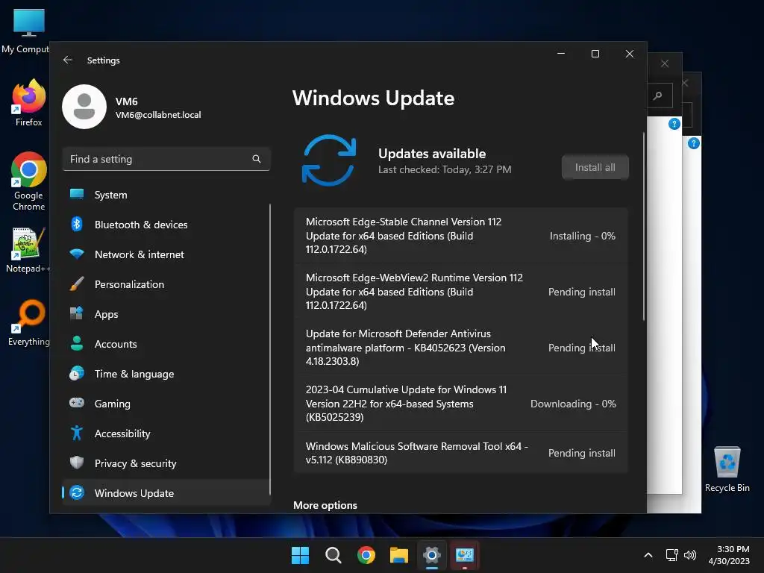Open File Explorer from the taskbar
This screenshot has height=573, width=764.
(x=399, y=555)
